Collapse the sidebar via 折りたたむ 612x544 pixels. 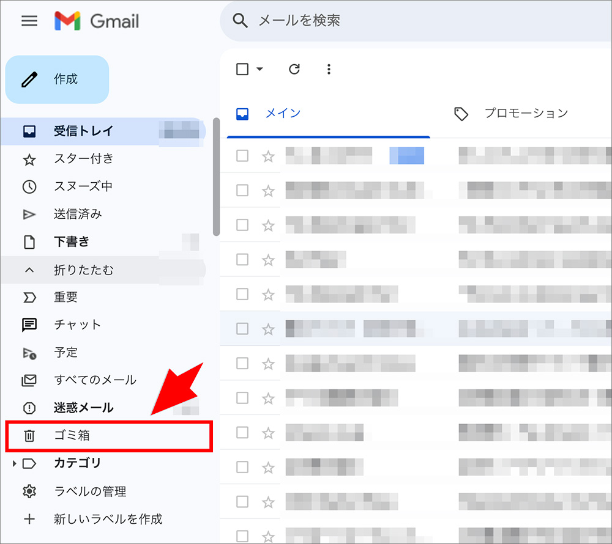click(x=29, y=270)
